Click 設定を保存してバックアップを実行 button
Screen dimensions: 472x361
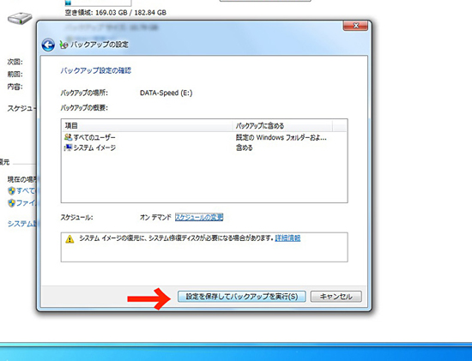tap(242, 297)
